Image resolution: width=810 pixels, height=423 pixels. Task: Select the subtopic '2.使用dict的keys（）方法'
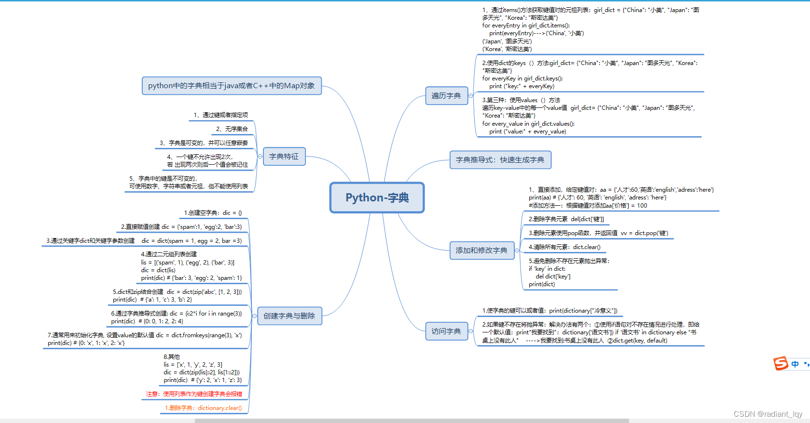[x=590, y=75]
